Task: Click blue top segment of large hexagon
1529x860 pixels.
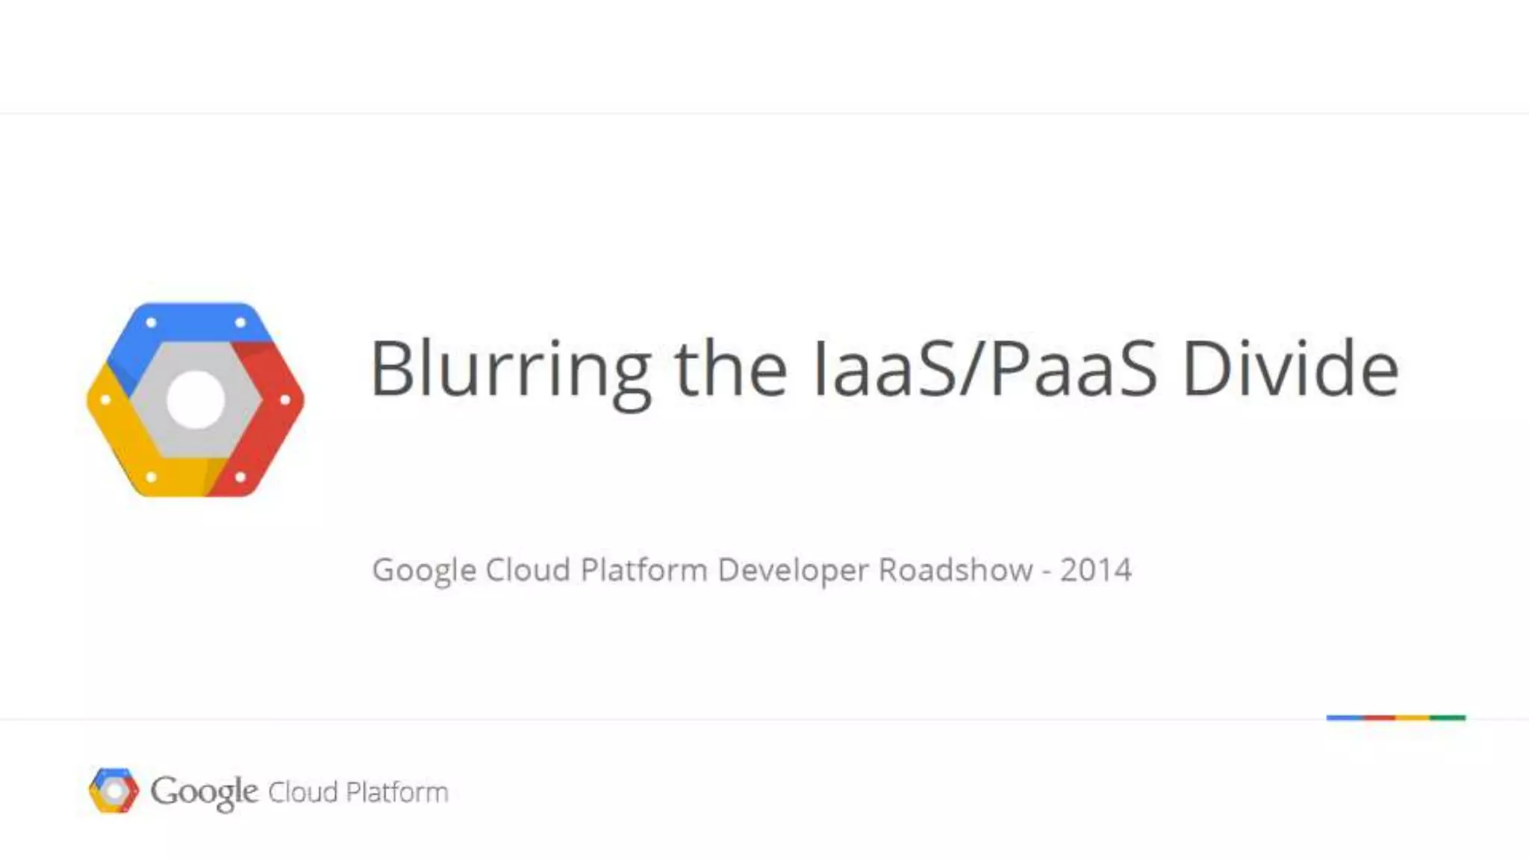Action: 196,324
